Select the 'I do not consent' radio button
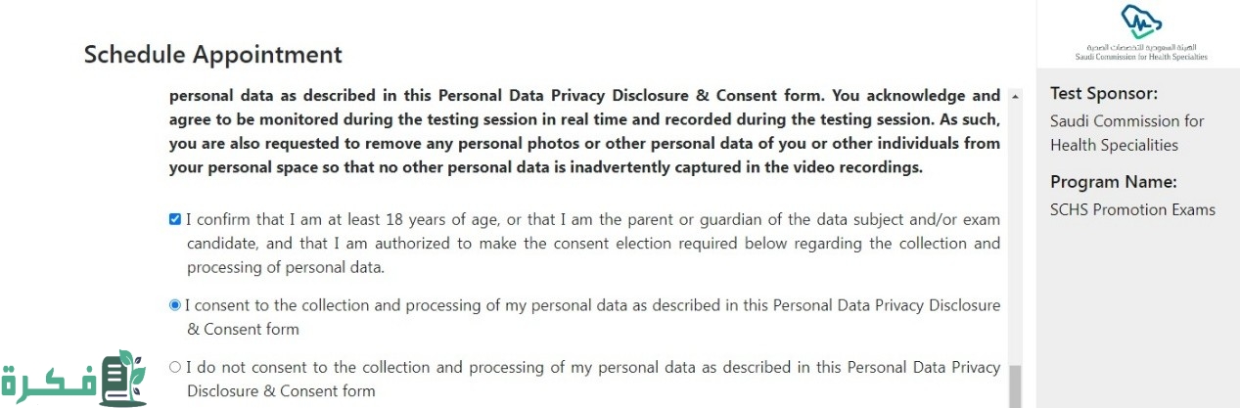 tap(175, 367)
